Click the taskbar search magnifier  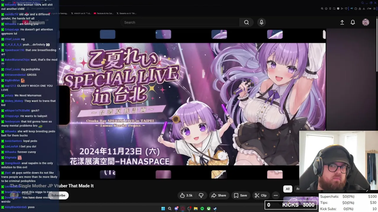170,208
